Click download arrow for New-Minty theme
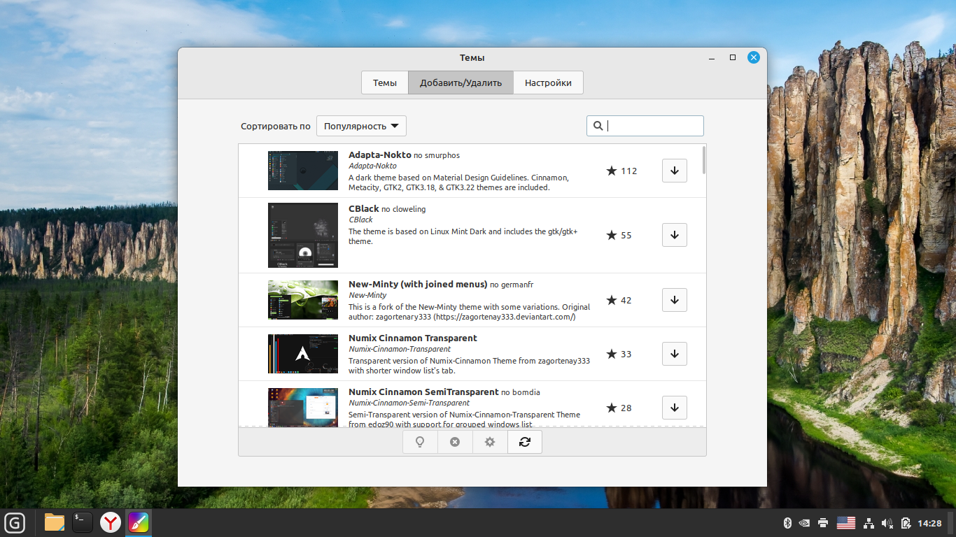Image resolution: width=956 pixels, height=537 pixels. pyautogui.click(x=674, y=300)
